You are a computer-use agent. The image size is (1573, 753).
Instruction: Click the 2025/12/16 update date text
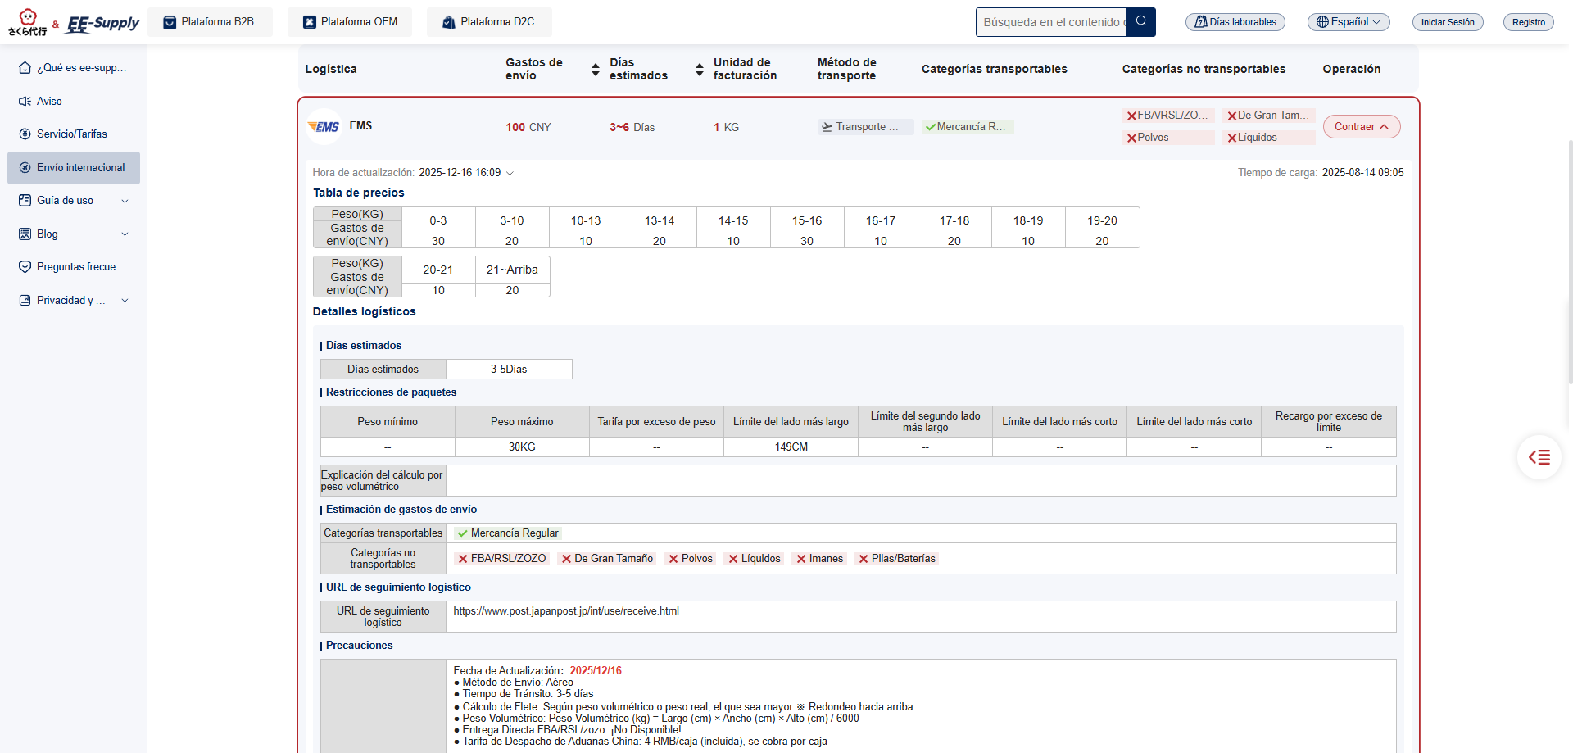point(596,671)
